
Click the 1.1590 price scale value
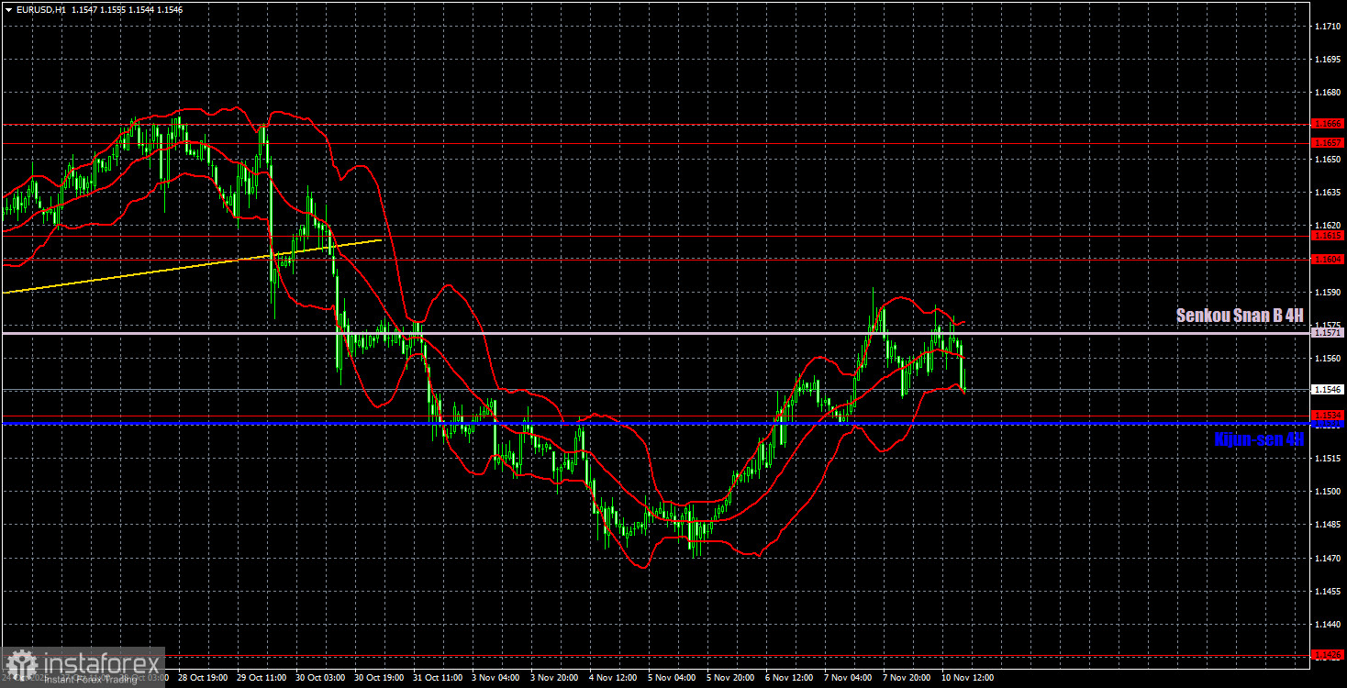(x=1327, y=293)
